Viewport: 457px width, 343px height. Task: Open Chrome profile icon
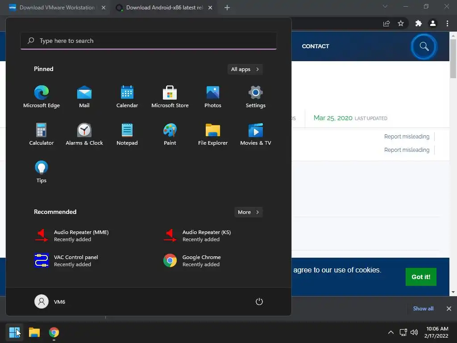[433, 23]
